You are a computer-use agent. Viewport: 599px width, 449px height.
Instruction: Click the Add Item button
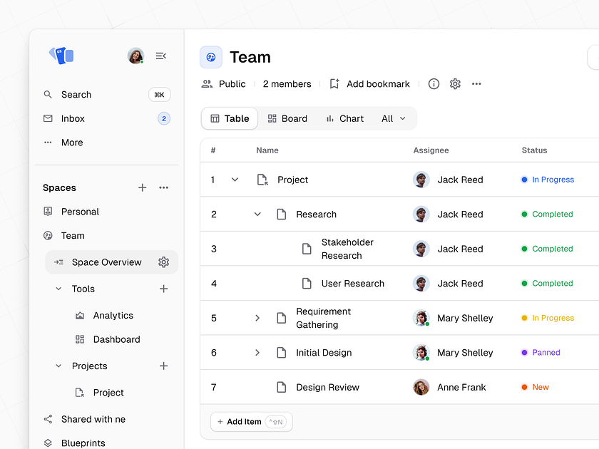click(x=251, y=422)
